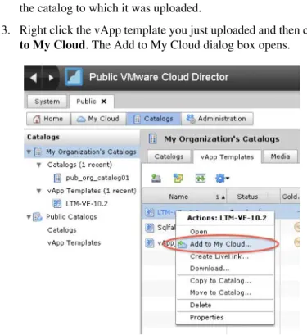
Task: Click the LTM-VE row template icon
Action: pyautogui.click(x=150, y=212)
